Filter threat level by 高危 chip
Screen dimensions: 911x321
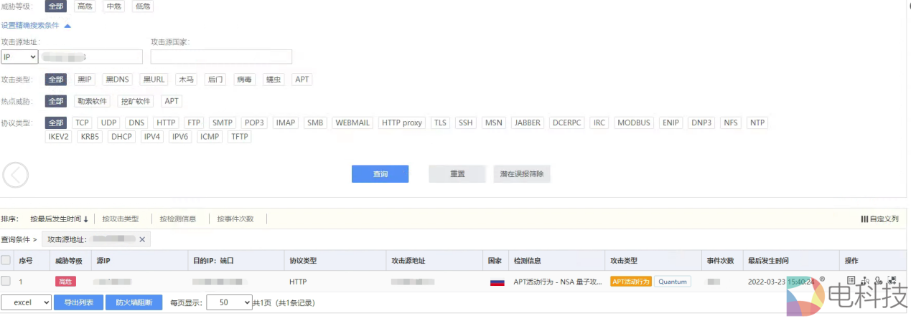85,6
